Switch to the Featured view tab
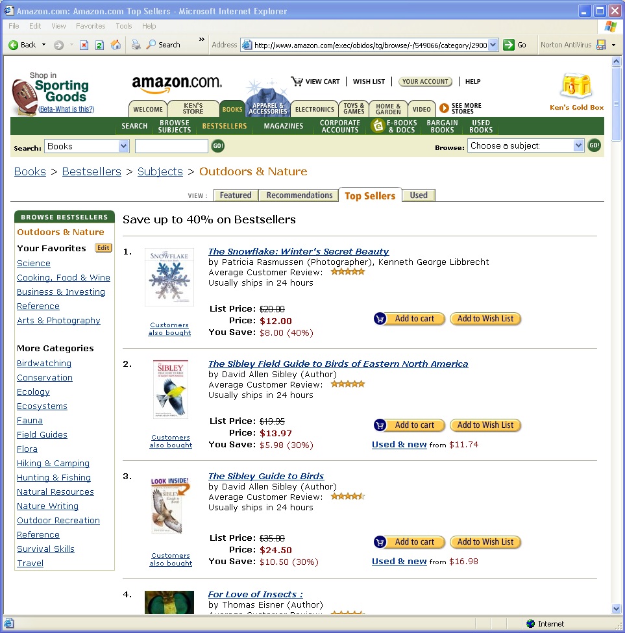Screen dimensions: 625x633 coord(236,195)
